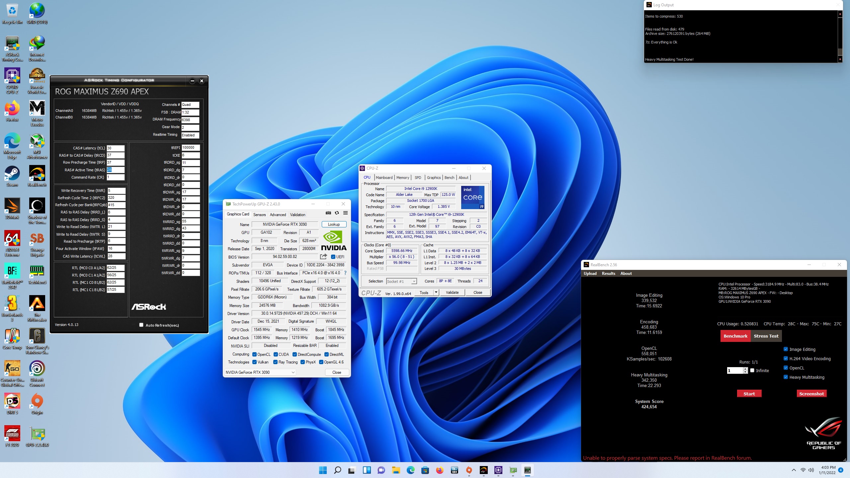The width and height of the screenshot is (850, 478).
Task: Open the Socket #1 selection dropdown in CPU-Z
Action: point(401,281)
